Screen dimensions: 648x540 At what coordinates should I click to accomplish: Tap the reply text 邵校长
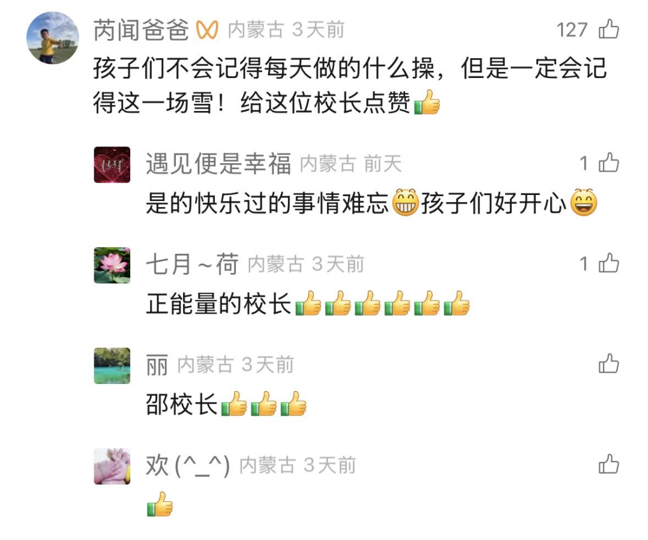181,404
